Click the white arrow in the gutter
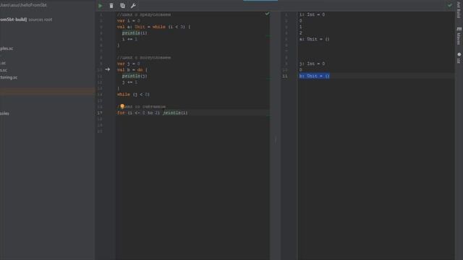Viewport: 463px width, 260px height. pos(108,69)
